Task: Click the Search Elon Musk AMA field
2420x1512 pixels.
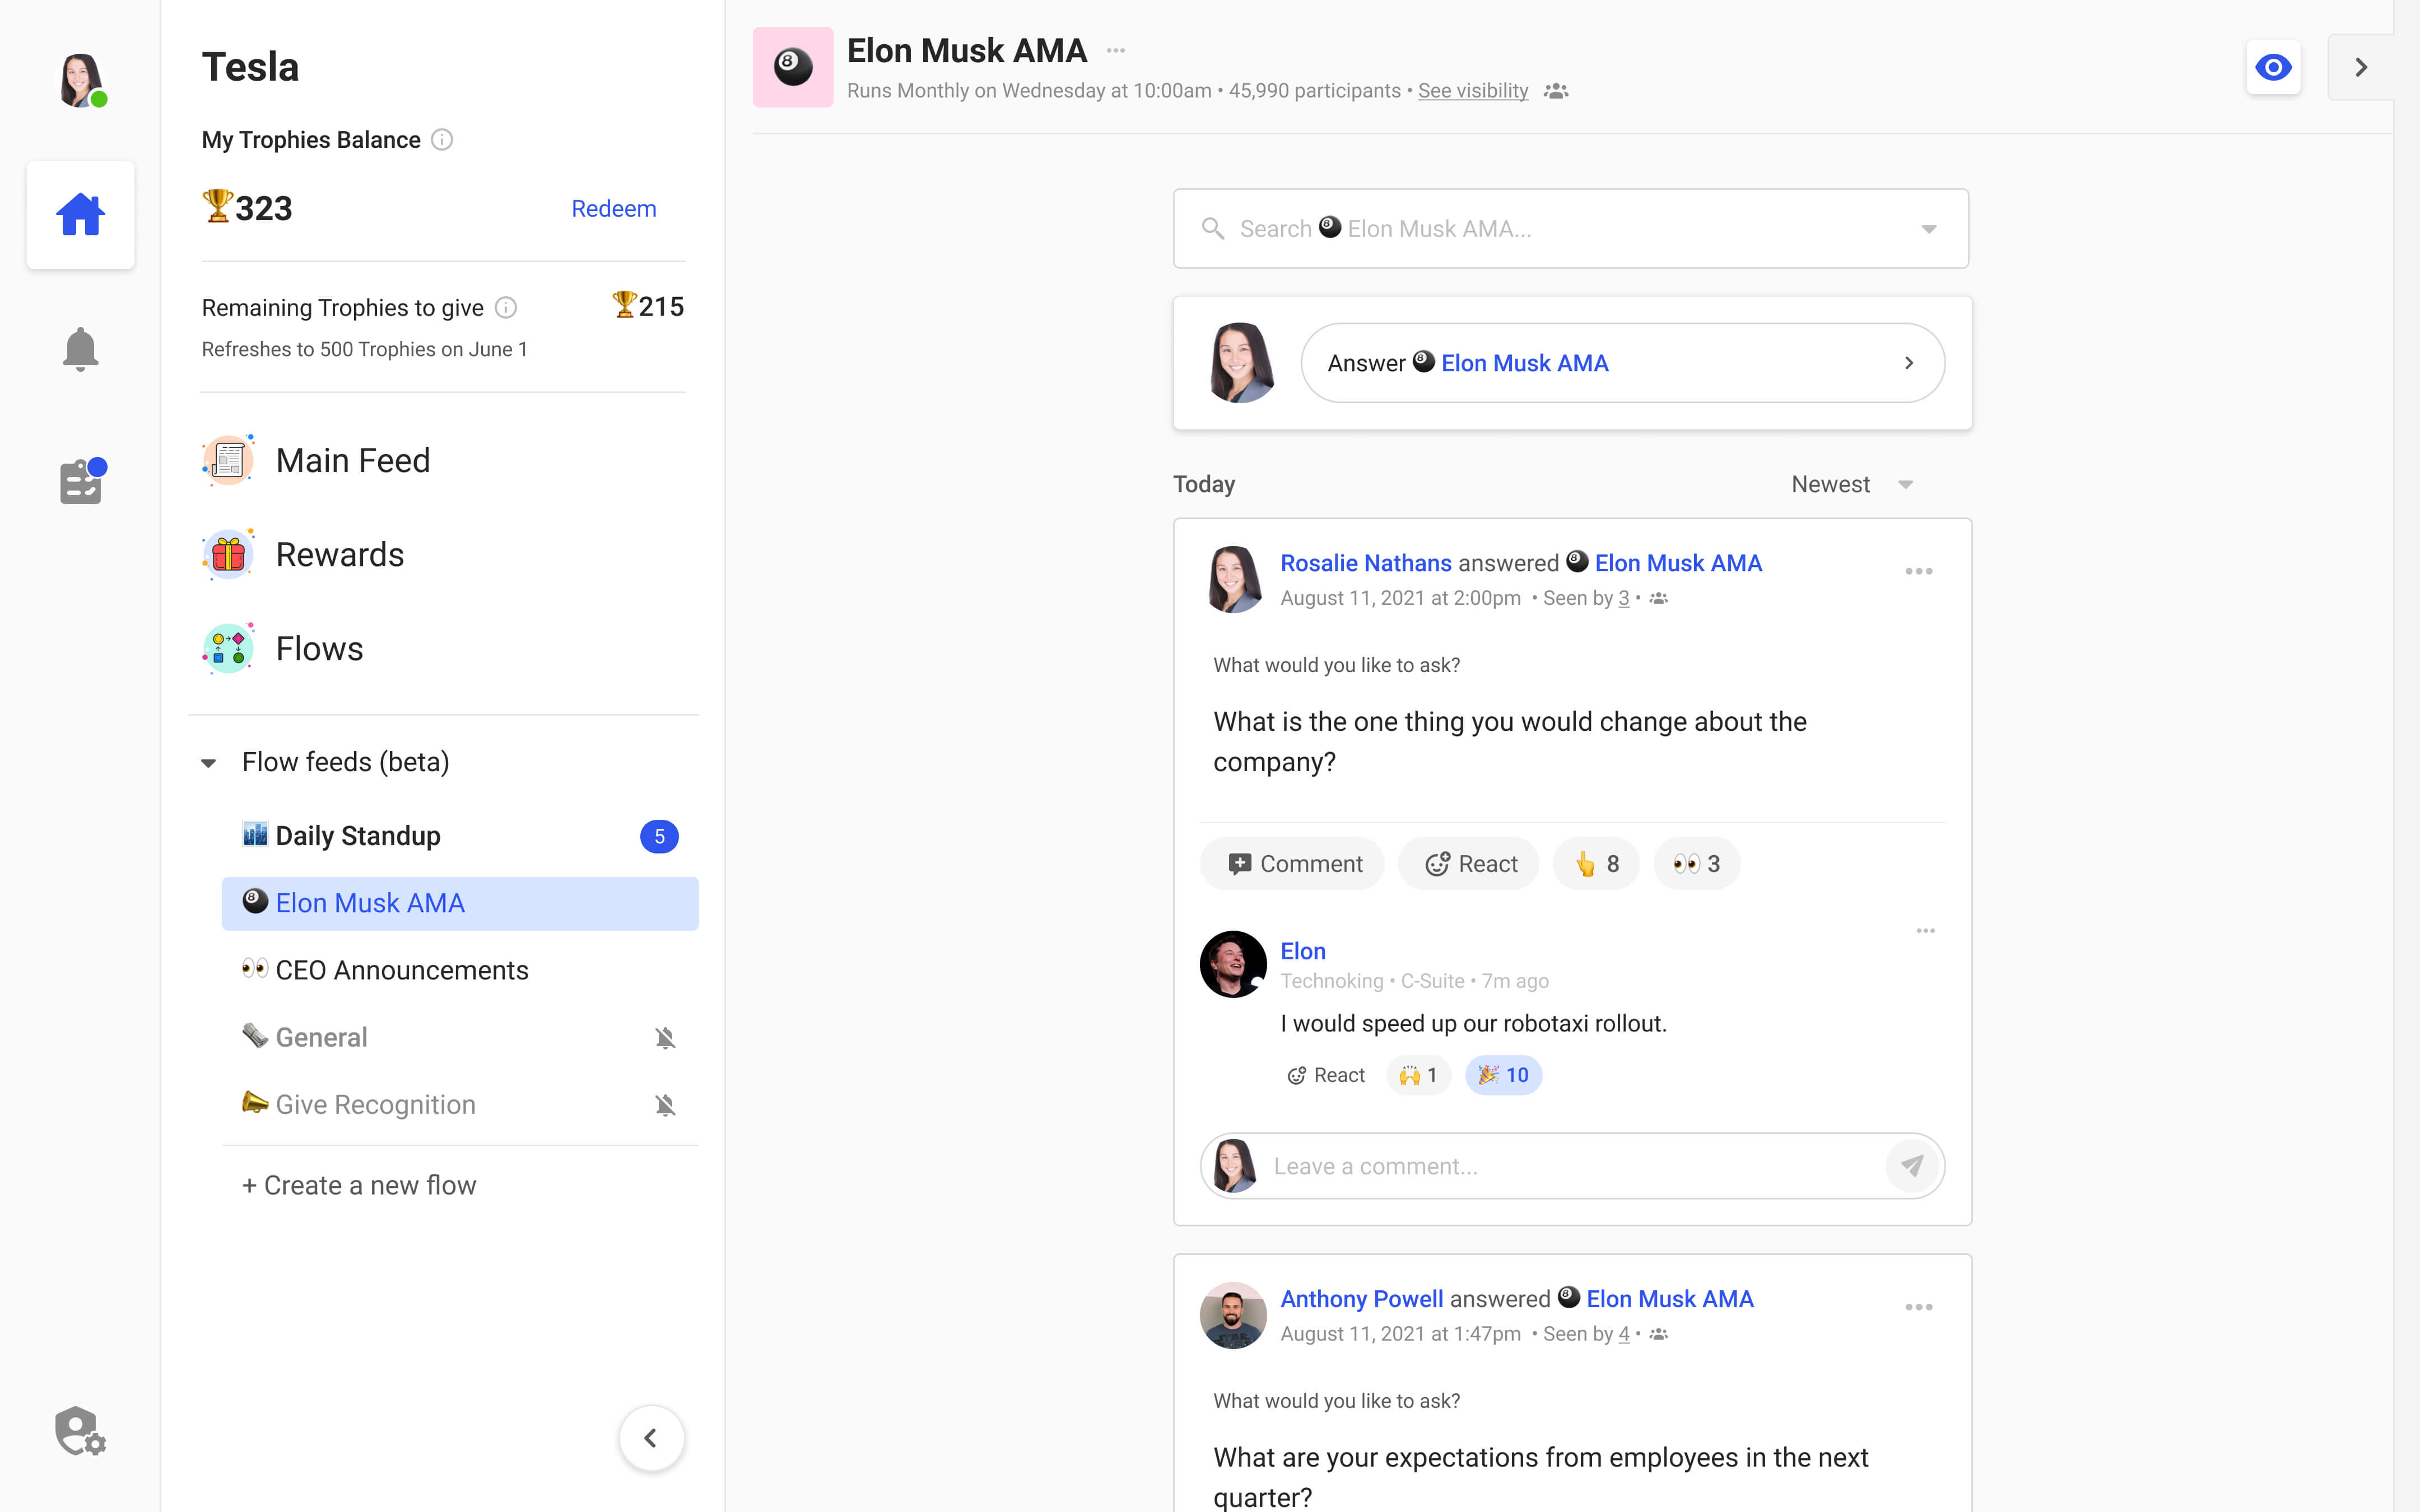Action: [1570, 229]
